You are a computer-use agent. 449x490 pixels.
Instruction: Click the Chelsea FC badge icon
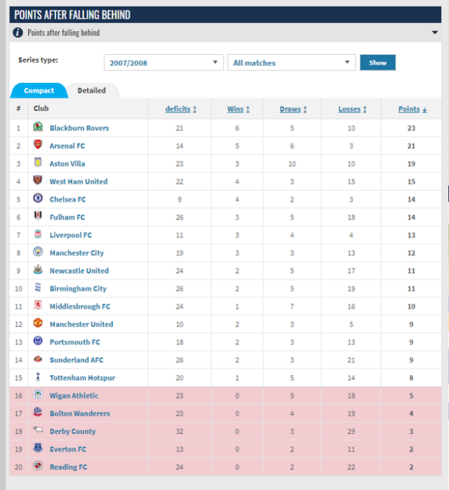tap(38, 199)
